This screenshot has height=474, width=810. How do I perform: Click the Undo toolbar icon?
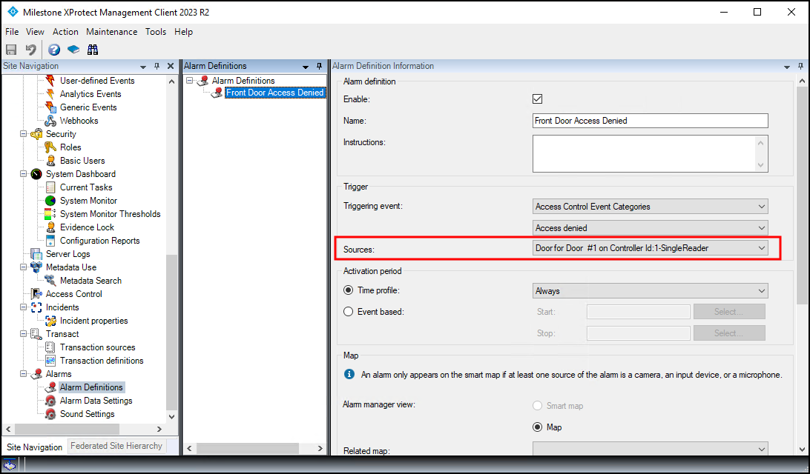click(31, 50)
